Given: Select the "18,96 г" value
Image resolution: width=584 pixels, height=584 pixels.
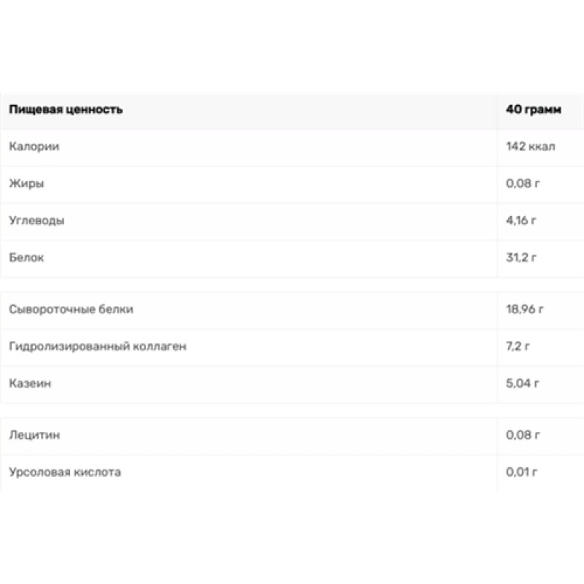Looking at the screenshot, I should [525, 310].
